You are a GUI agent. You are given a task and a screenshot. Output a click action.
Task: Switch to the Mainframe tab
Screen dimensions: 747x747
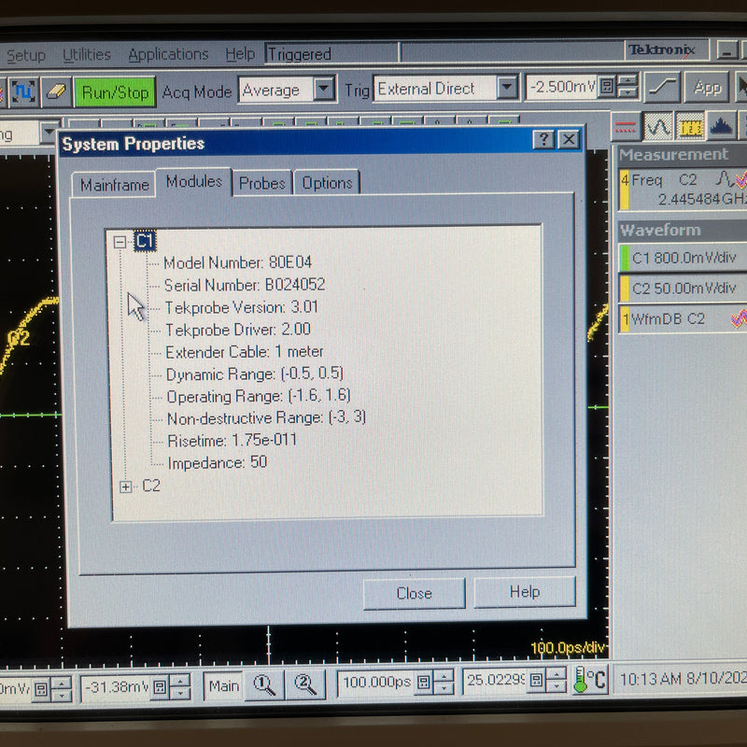point(114,184)
